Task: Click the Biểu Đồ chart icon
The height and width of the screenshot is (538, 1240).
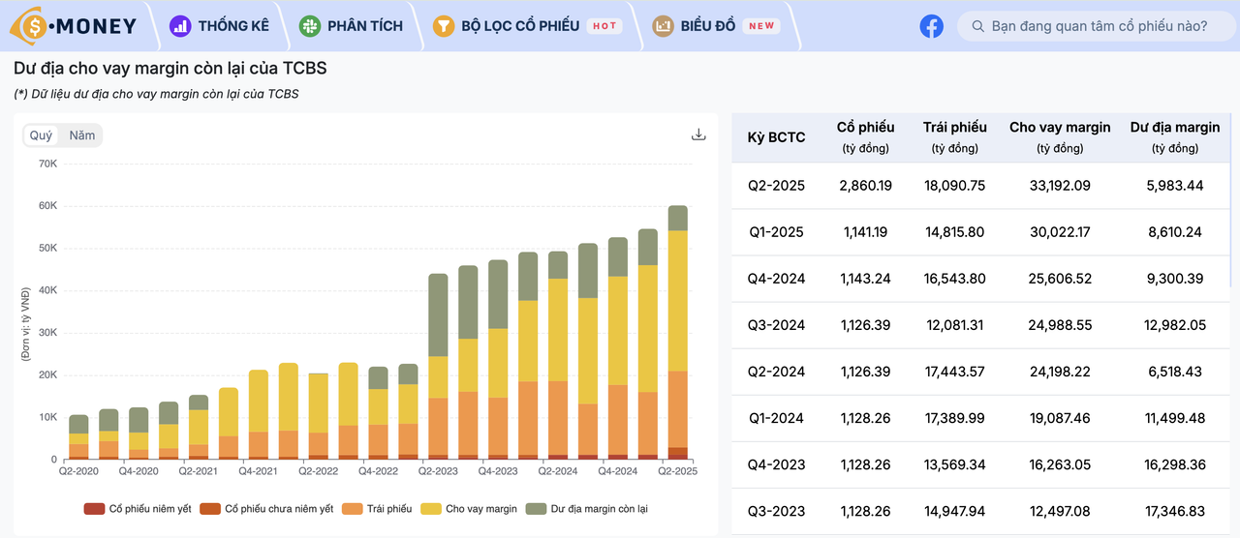Action: click(x=664, y=26)
